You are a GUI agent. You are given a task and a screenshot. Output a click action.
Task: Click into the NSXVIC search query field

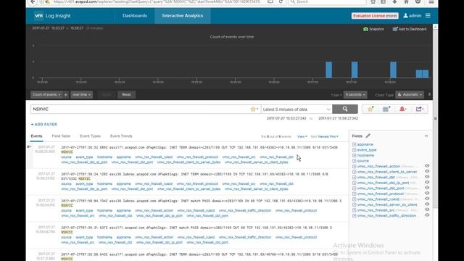point(140,109)
